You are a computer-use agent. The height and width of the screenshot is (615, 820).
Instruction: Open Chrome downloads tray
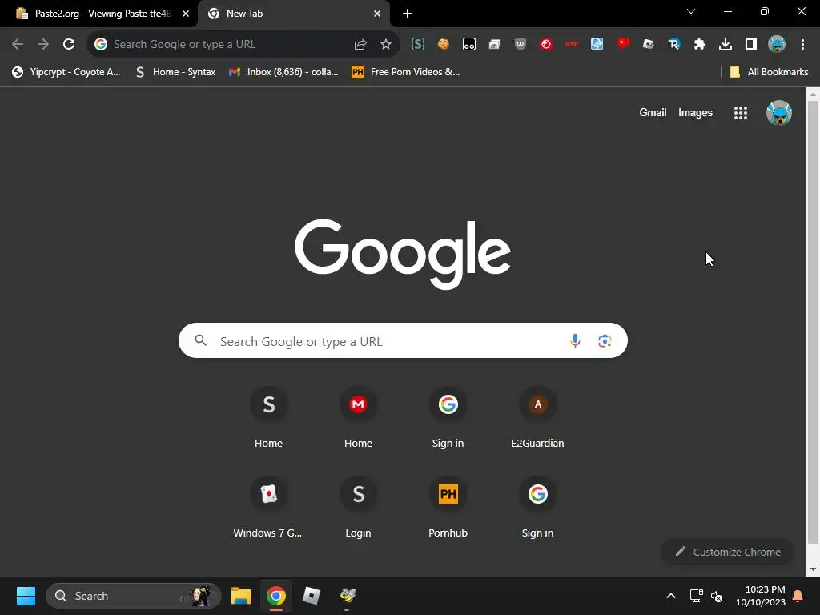[x=726, y=45]
